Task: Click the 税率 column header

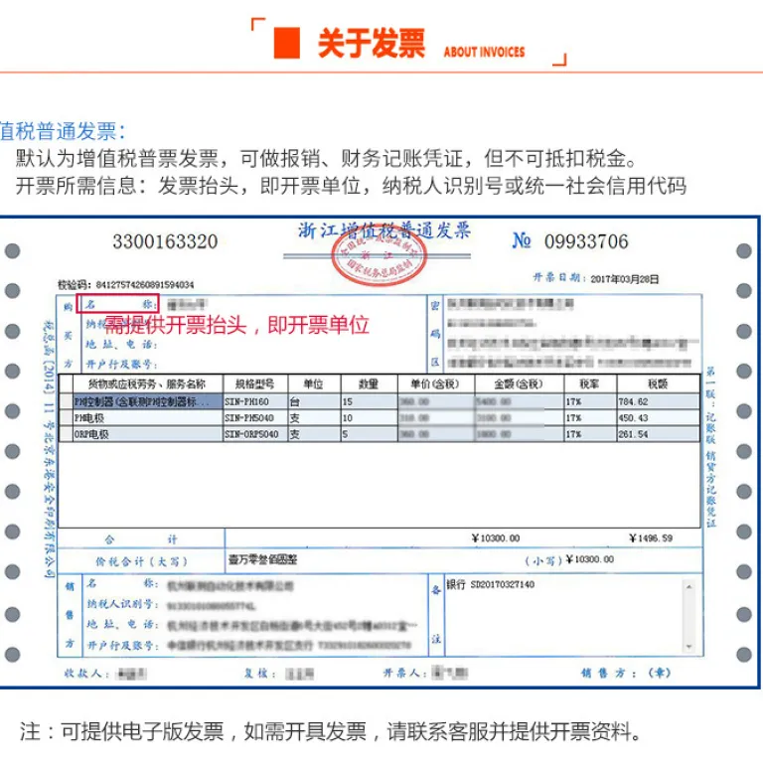Action: pyautogui.click(x=589, y=383)
